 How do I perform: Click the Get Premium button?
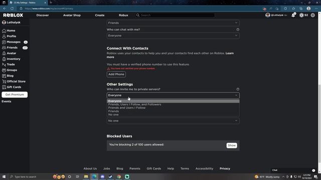[x=15, y=94]
